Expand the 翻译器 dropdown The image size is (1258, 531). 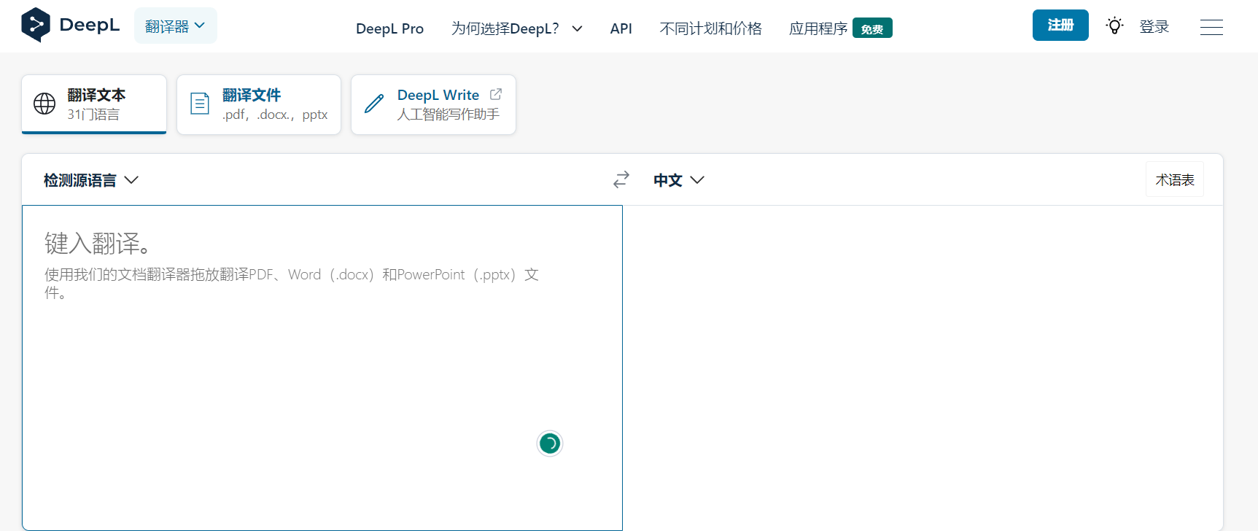point(175,26)
